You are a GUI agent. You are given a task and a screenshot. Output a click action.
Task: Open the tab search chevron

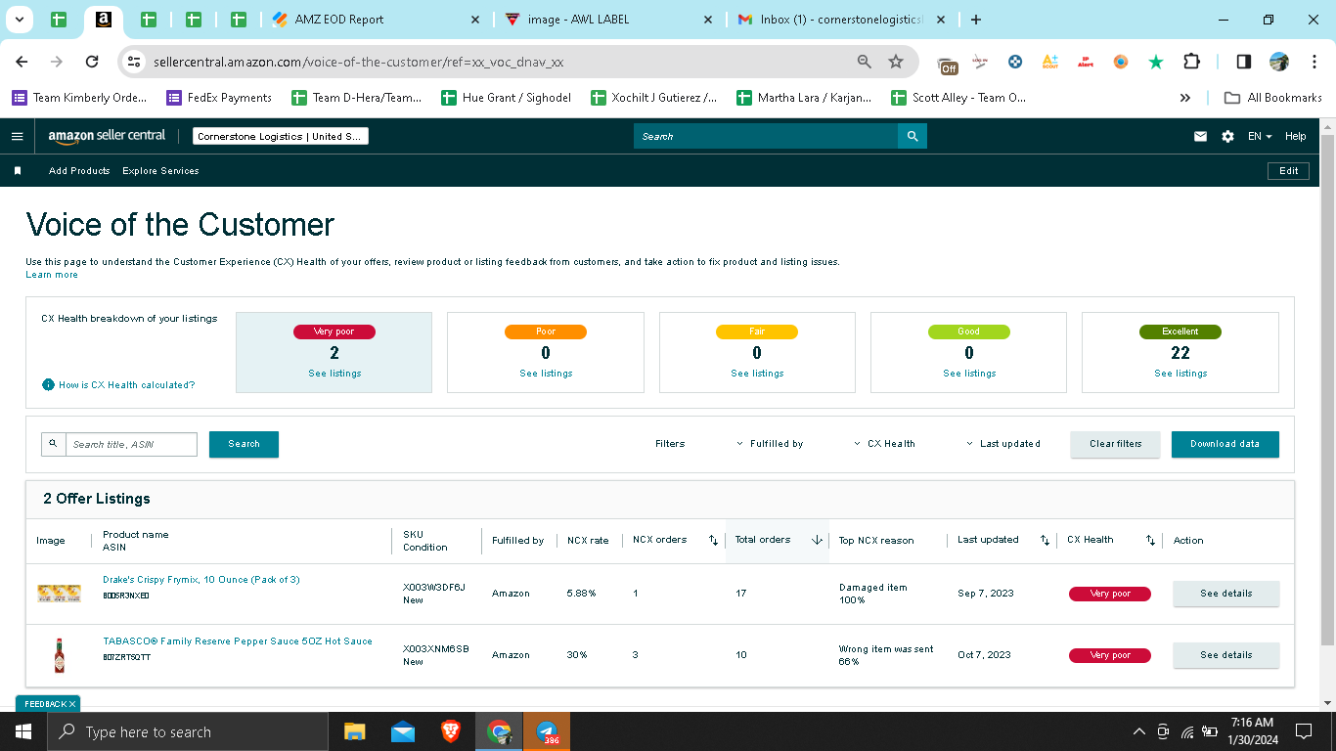[20, 20]
